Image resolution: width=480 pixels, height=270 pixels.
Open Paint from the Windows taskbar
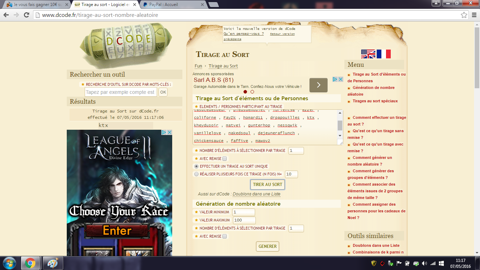(x=53, y=263)
